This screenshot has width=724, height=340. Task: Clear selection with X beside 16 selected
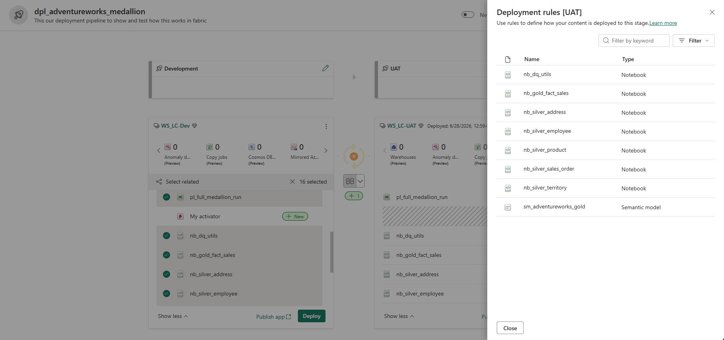click(292, 182)
